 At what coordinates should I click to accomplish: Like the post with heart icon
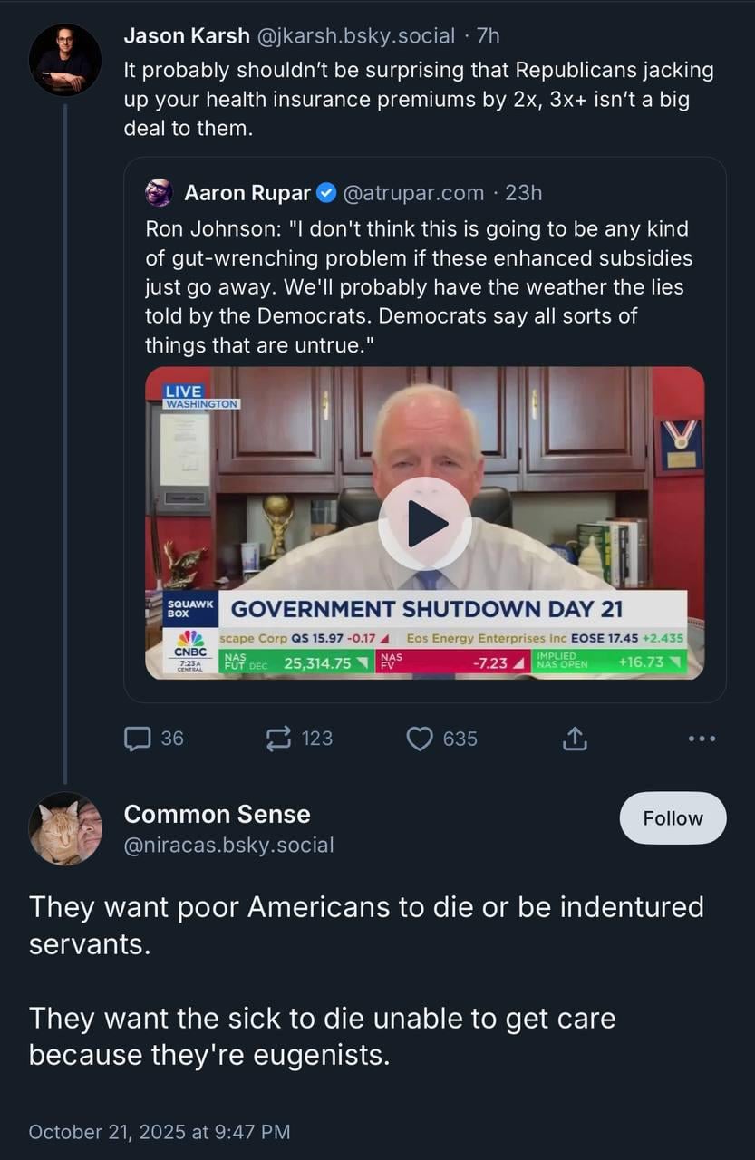pyautogui.click(x=420, y=739)
